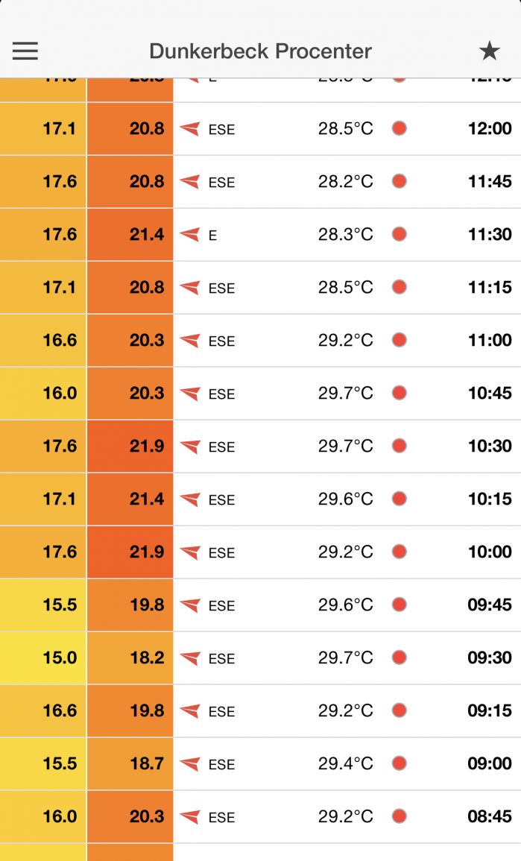Select the 11:15 time entry
Image resolution: width=521 pixels, height=861 pixels.
point(489,287)
